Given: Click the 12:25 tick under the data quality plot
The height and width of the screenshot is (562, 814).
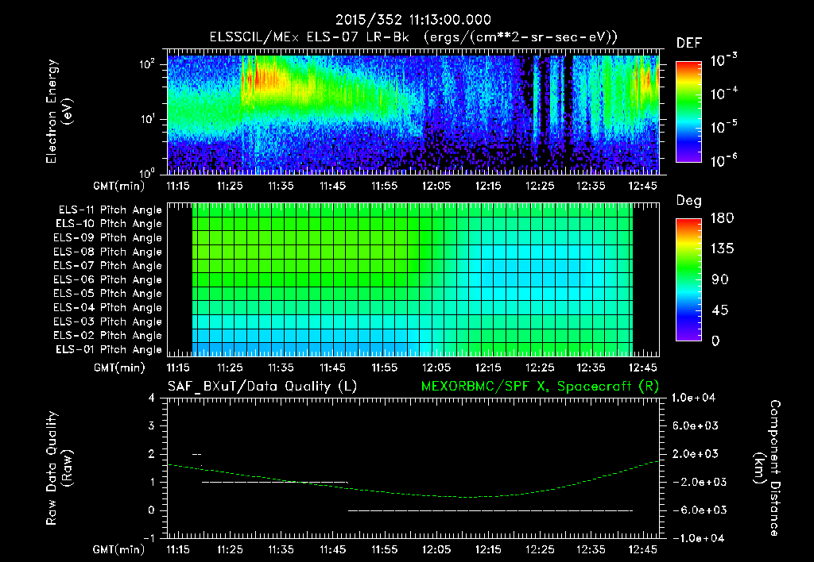Looking at the screenshot, I should pyautogui.click(x=540, y=549).
